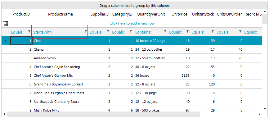This screenshot has height=119, width=269.
Task: Click the QuantityPerUnit filter funnel icon
Action: (165, 31)
